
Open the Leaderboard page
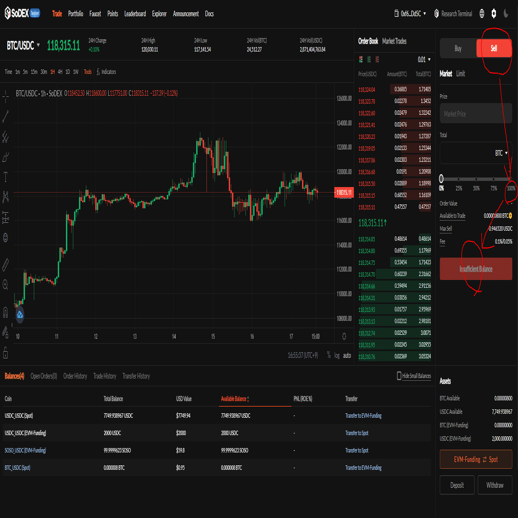[135, 13]
